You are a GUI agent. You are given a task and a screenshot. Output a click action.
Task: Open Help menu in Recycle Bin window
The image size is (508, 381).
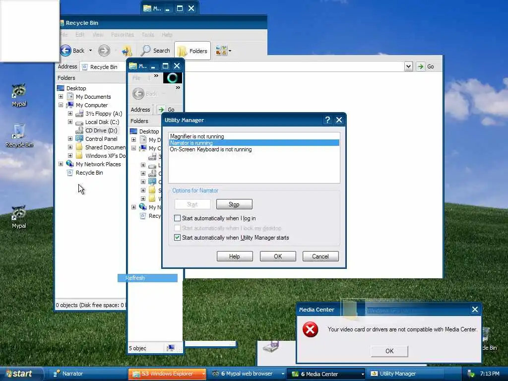[167, 34]
